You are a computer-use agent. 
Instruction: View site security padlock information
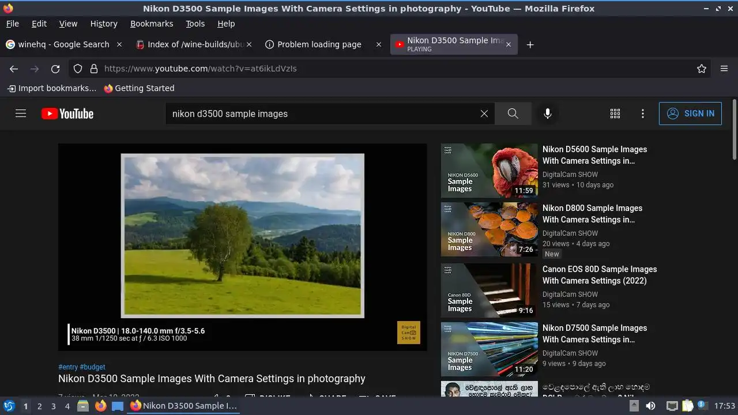[x=94, y=69]
